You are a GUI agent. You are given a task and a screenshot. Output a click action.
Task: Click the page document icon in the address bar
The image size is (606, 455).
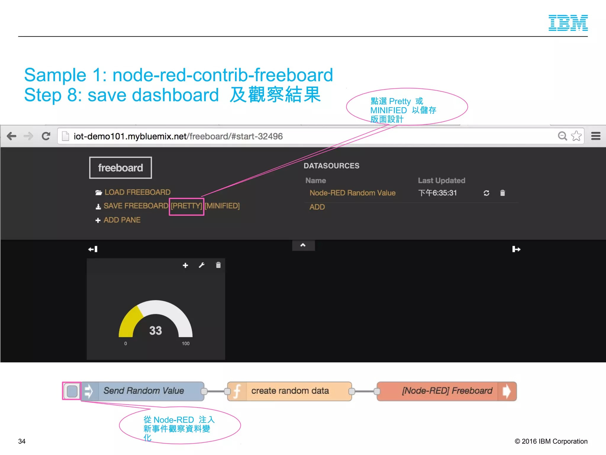pos(65,136)
